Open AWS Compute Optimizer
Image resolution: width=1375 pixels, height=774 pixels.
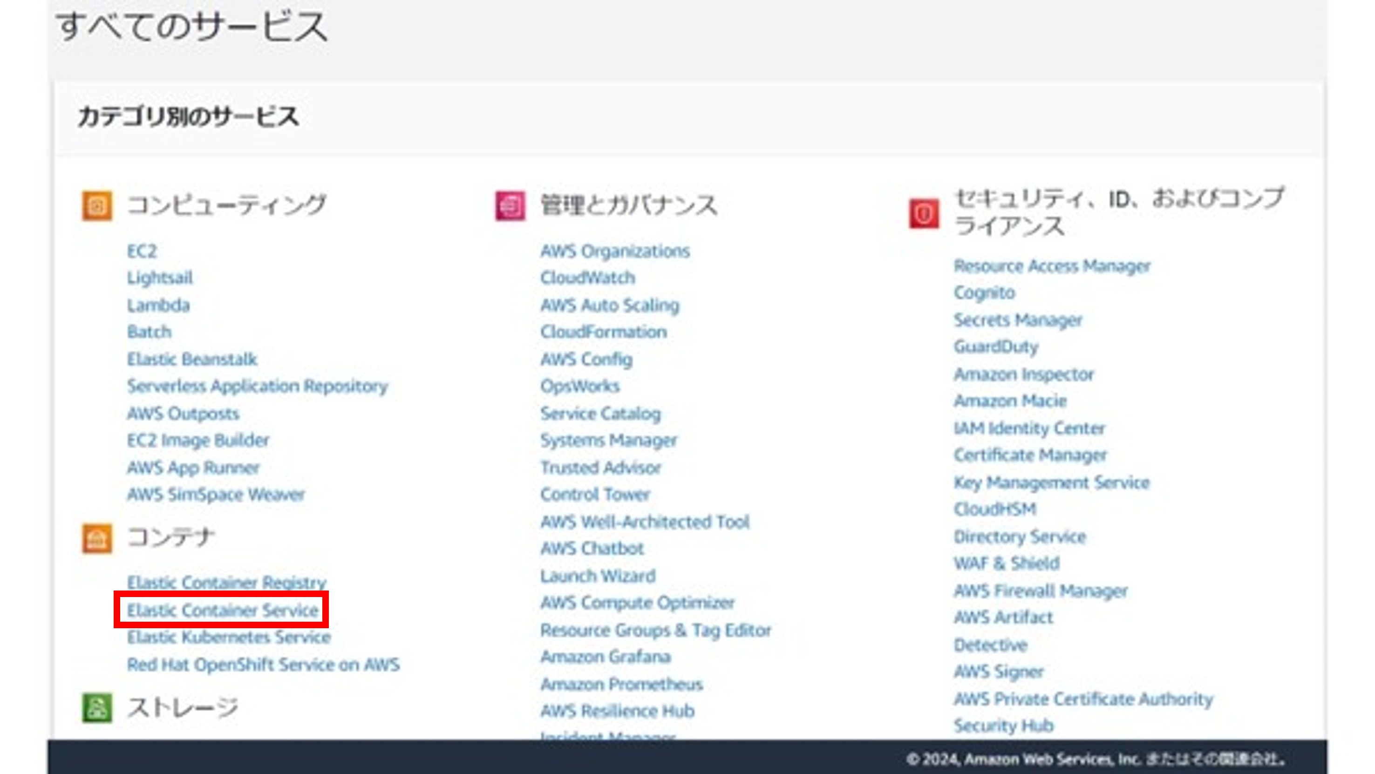[x=637, y=603]
